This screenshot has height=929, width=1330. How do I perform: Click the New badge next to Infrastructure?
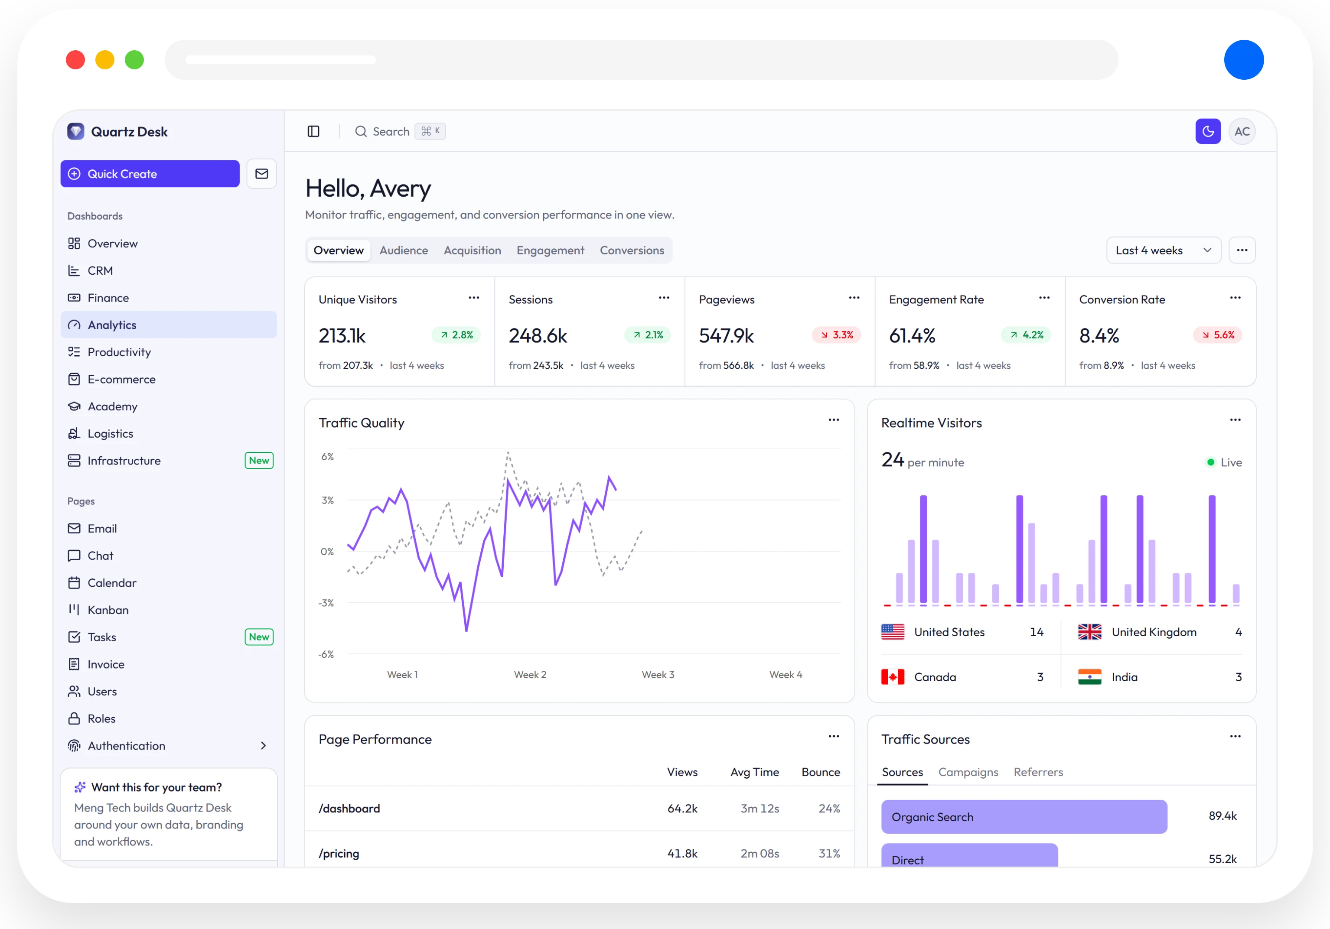259,461
